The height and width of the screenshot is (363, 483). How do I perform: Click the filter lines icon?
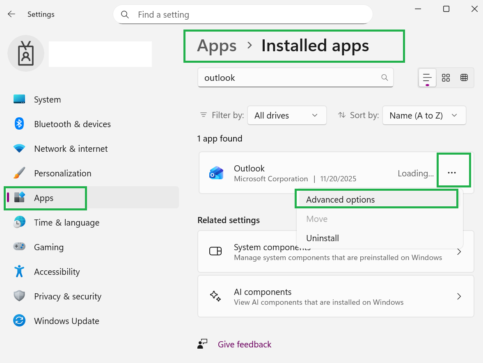(203, 115)
